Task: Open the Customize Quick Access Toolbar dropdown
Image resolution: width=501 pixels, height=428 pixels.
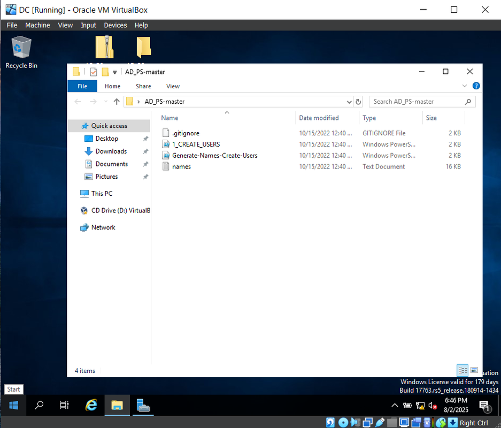Action: pos(115,72)
